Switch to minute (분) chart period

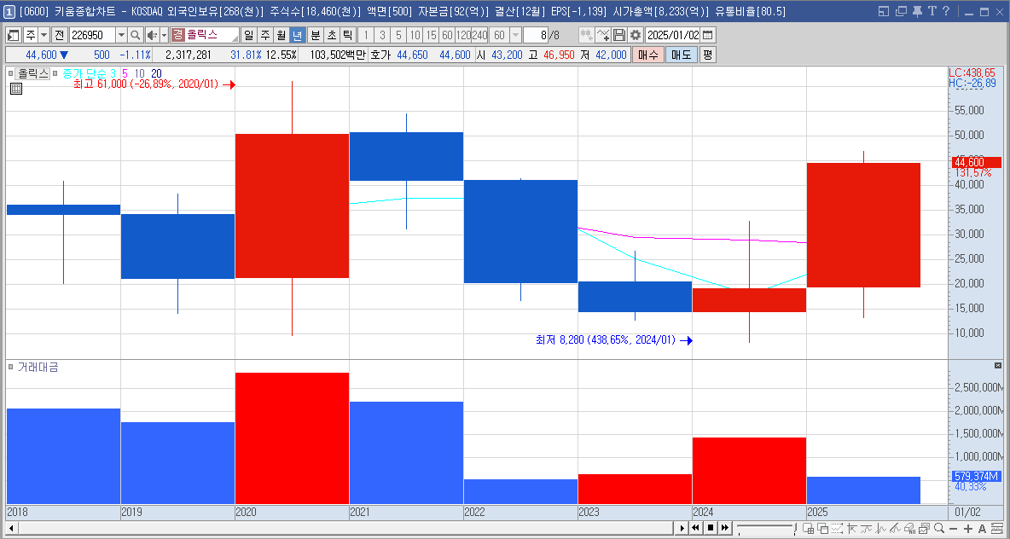click(x=315, y=35)
